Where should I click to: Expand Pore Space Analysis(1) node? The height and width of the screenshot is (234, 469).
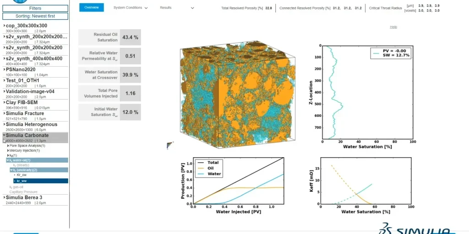click(8, 146)
